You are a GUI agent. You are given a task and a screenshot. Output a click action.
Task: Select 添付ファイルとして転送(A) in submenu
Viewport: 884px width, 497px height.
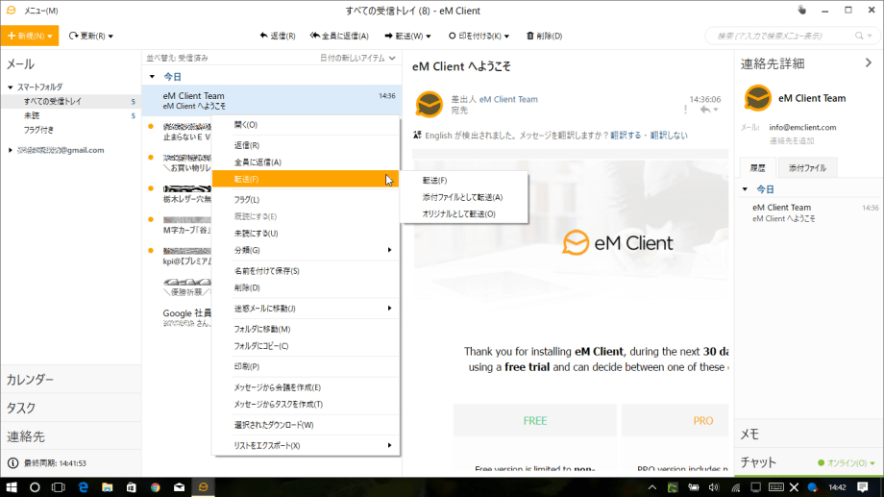click(x=464, y=197)
